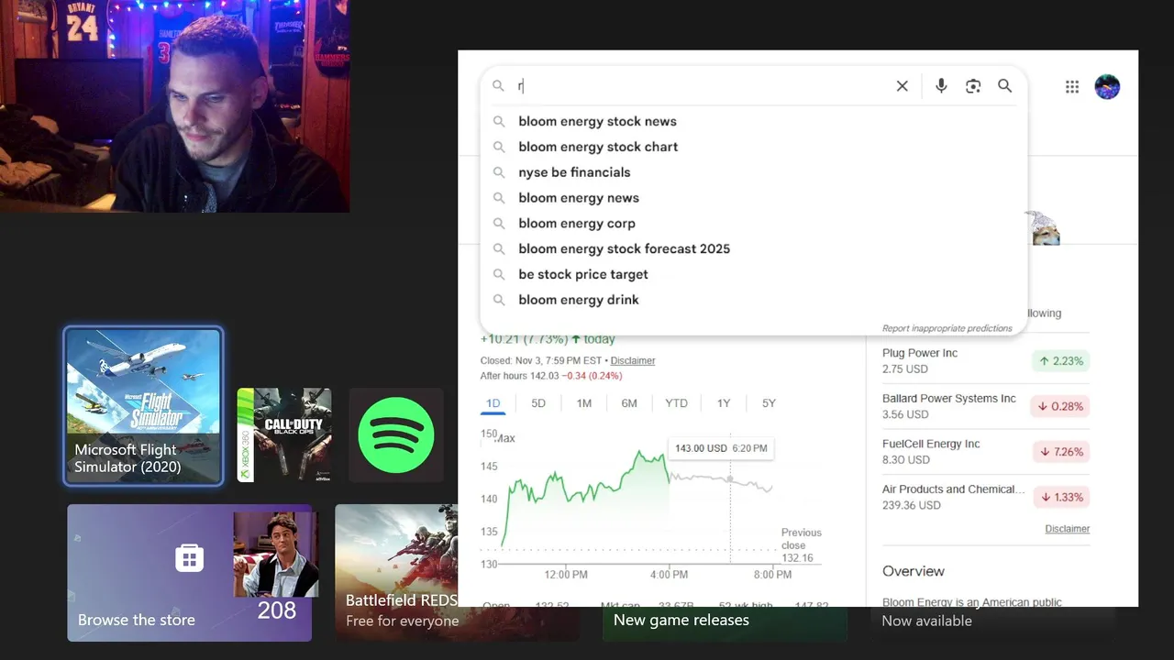Click the store icon on Browse the store tile
The height and width of the screenshot is (660, 1174).
pyautogui.click(x=189, y=557)
